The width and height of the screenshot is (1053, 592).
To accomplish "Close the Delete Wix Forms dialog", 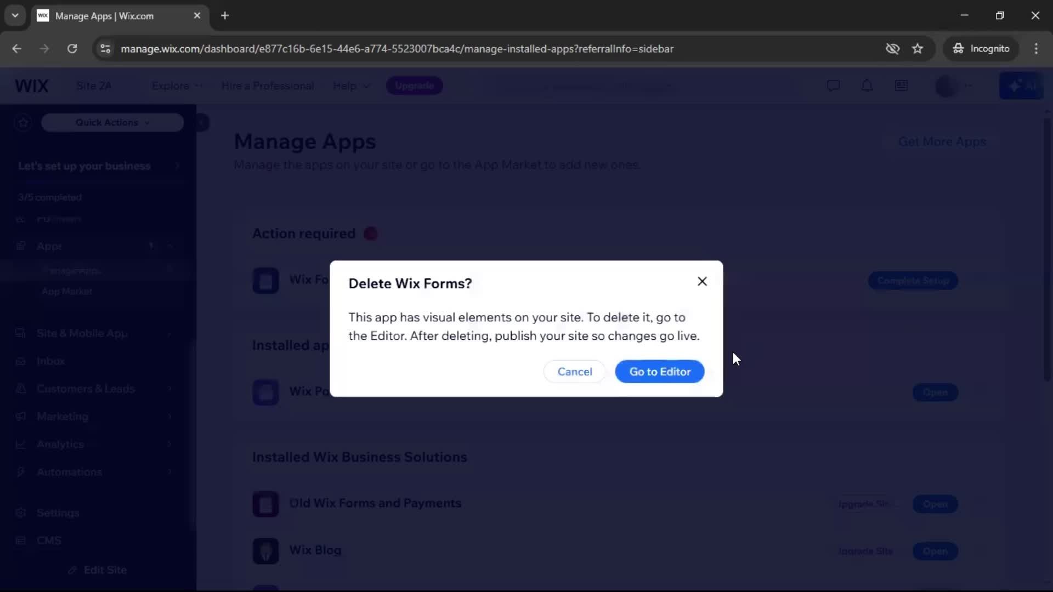I will pyautogui.click(x=702, y=281).
